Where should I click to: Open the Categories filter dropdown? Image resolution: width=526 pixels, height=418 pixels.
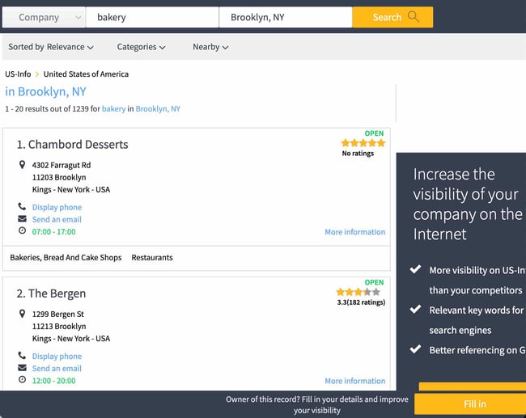pyautogui.click(x=141, y=47)
